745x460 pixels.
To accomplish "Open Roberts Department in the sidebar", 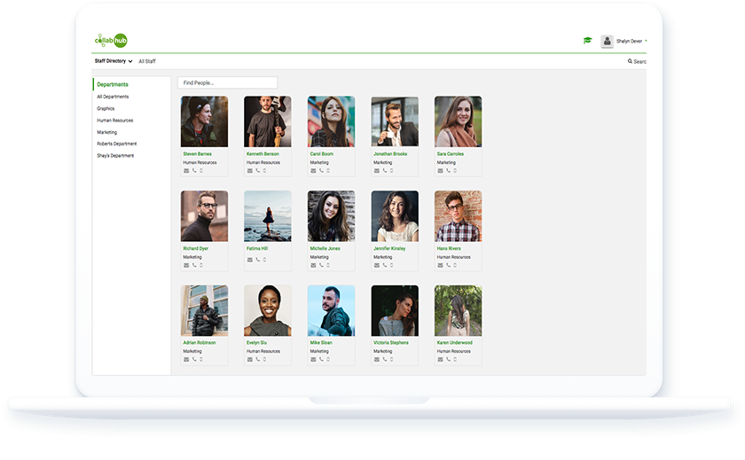I will 117,144.
